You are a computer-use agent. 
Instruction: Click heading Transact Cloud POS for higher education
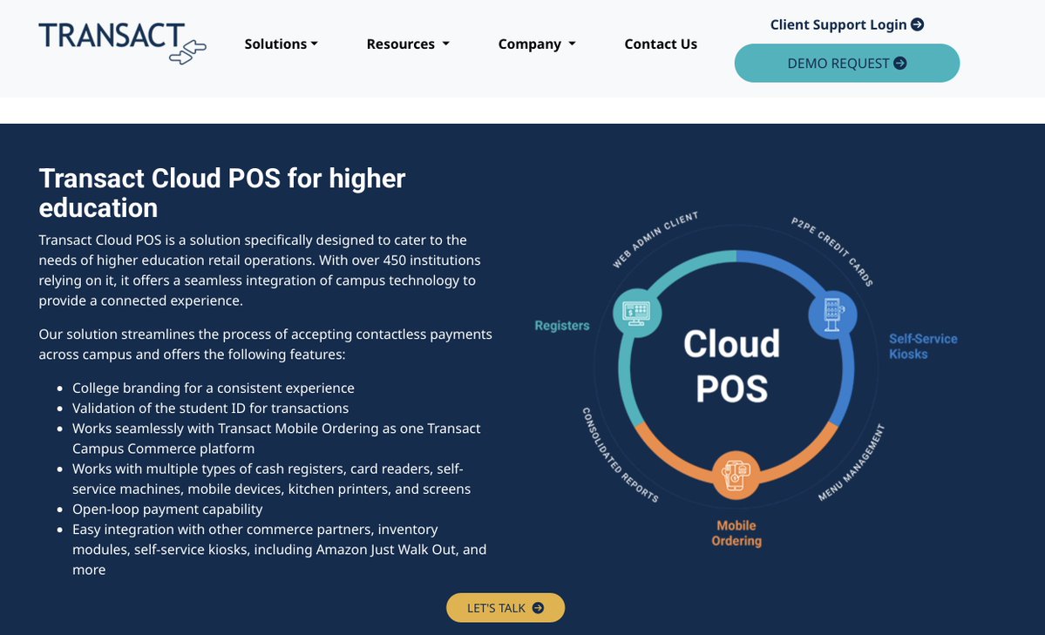point(222,193)
